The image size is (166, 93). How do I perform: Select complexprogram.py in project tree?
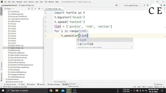tap(17, 14)
